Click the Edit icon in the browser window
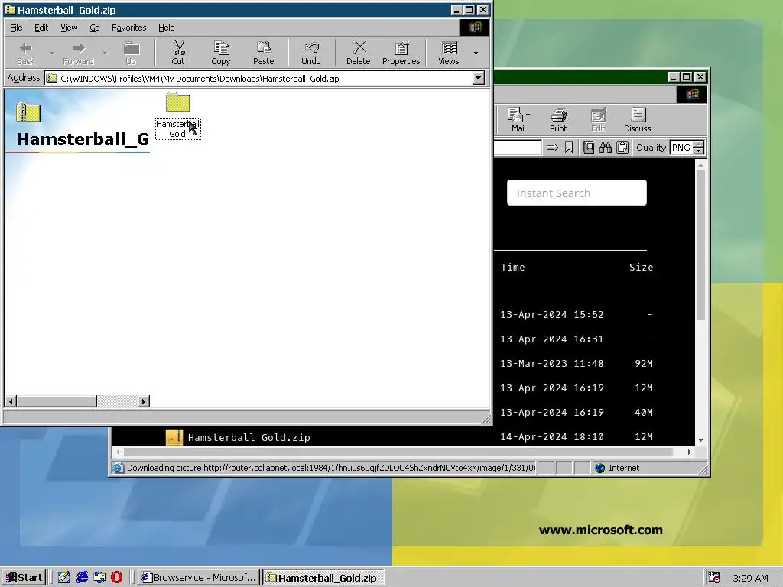783x587 pixels. (598, 120)
